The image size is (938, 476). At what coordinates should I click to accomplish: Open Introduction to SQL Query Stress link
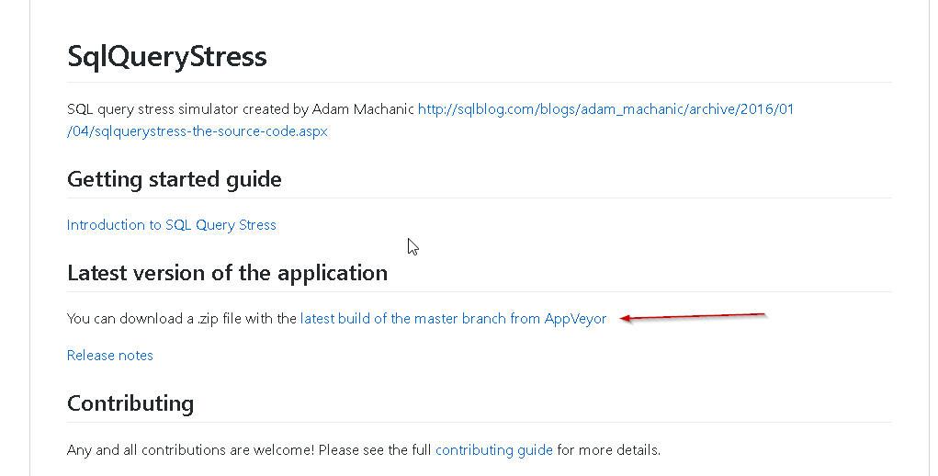pyautogui.click(x=172, y=225)
